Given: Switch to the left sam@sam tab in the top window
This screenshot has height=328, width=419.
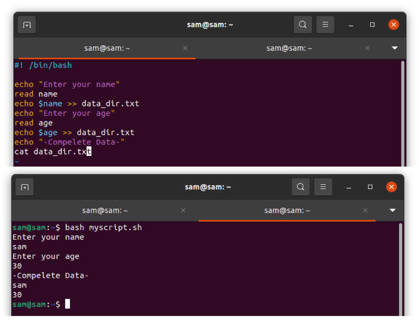Looking at the screenshot, I should [107, 48].
